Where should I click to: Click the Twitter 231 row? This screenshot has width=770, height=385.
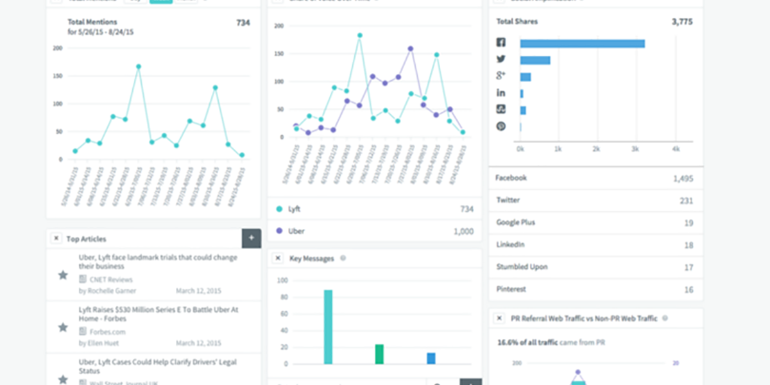(595, 200)
